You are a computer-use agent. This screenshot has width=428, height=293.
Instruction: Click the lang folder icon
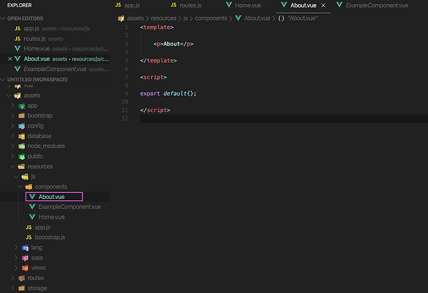[x=25, y=248]
